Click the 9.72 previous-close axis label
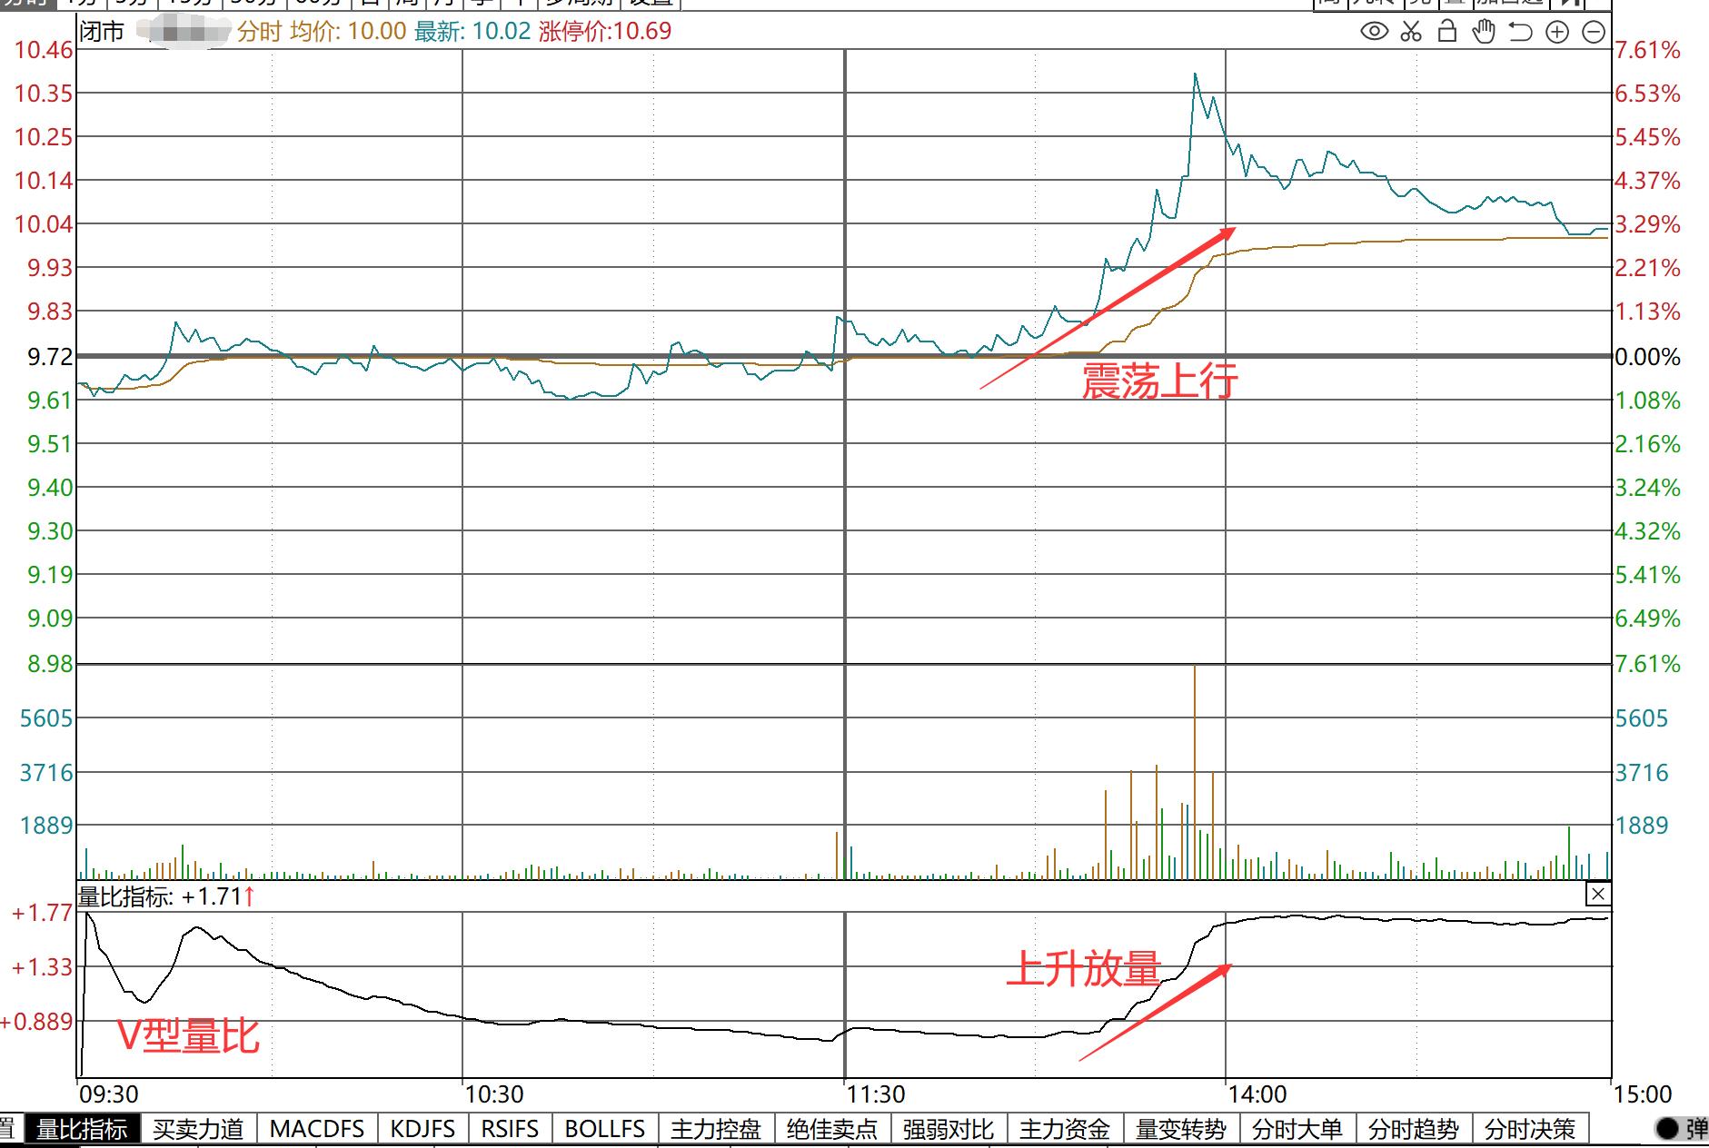Image resolution: width=1709 pixels, height=1148 pixels. 50,357
